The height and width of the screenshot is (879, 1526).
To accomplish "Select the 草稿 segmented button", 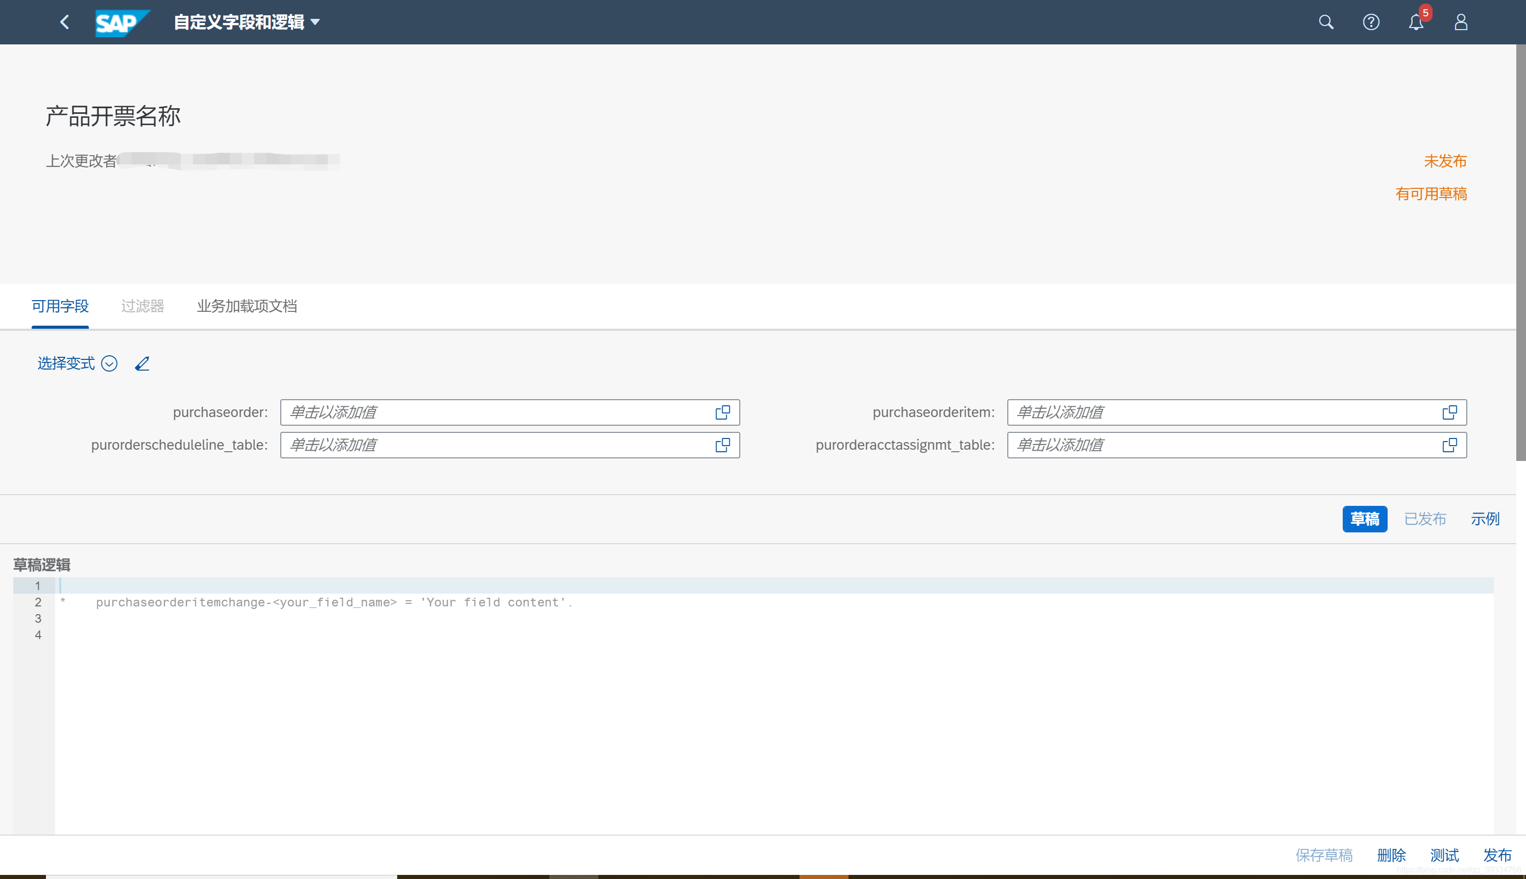I will point(1364,519).
